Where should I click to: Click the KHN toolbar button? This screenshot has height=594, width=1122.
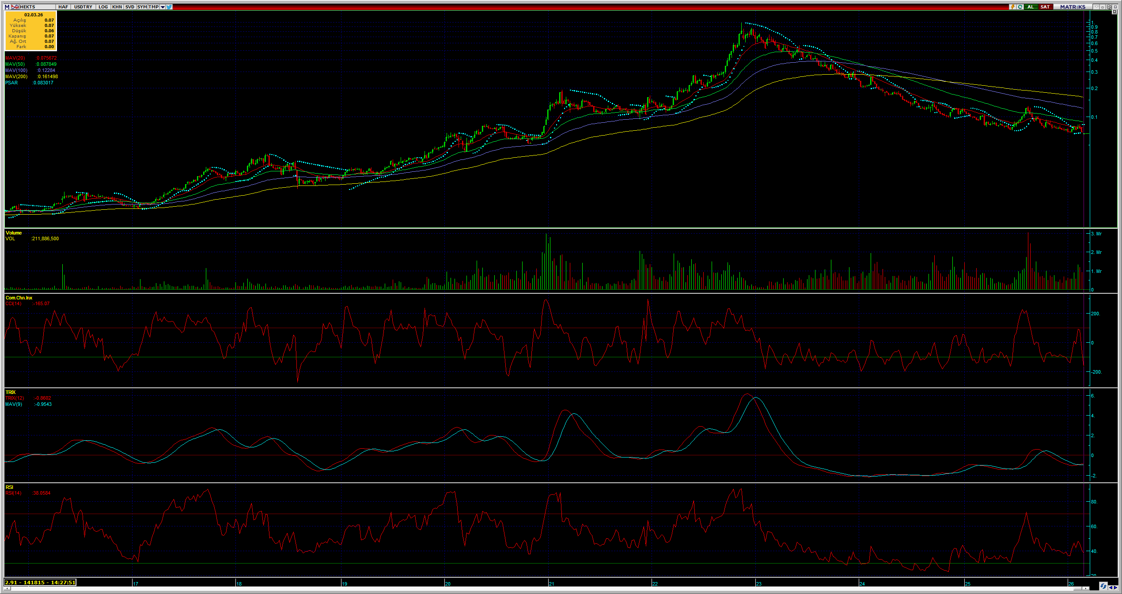117,7
